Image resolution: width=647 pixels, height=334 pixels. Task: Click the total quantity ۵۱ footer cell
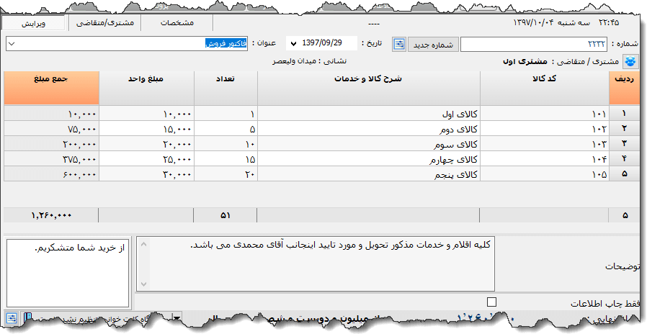(x=225, y=215)
